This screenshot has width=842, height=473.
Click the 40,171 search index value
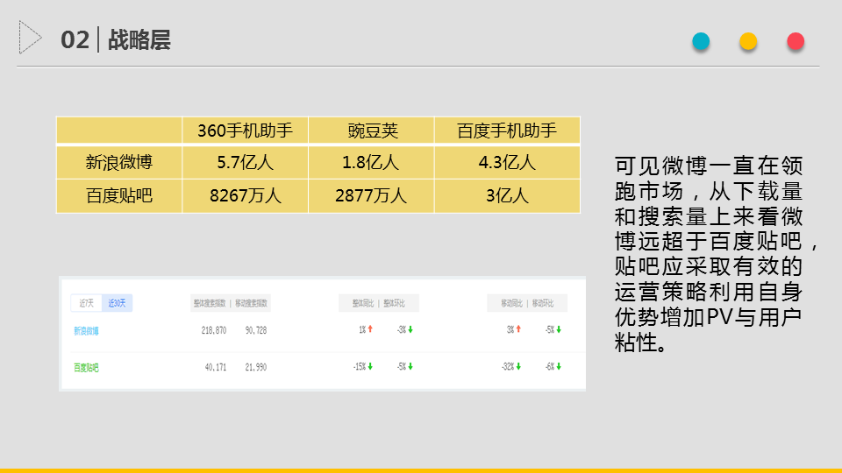pyautogui.click(x=216, y=367)
